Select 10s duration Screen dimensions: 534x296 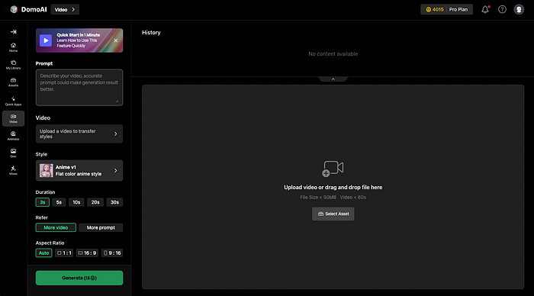click(x=76, y=202)
